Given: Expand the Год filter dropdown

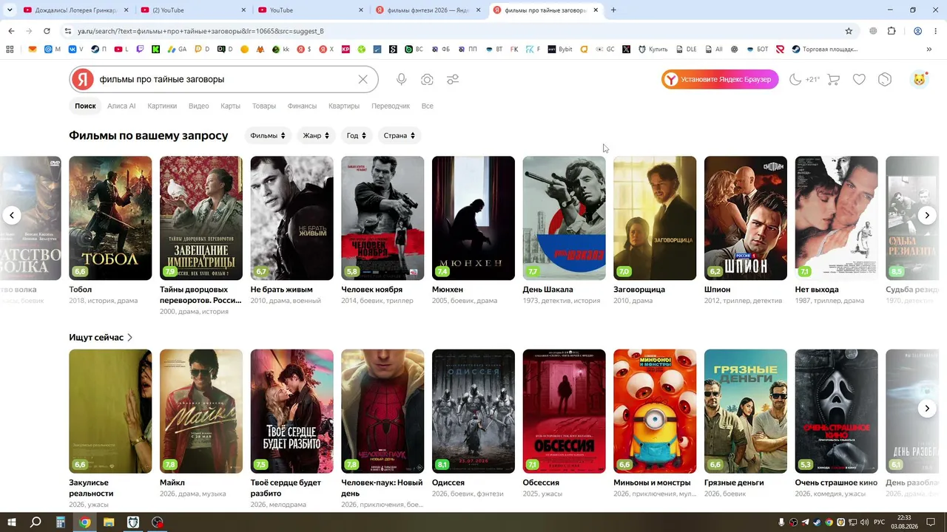Looking at the screenshot, I should 357,136.
